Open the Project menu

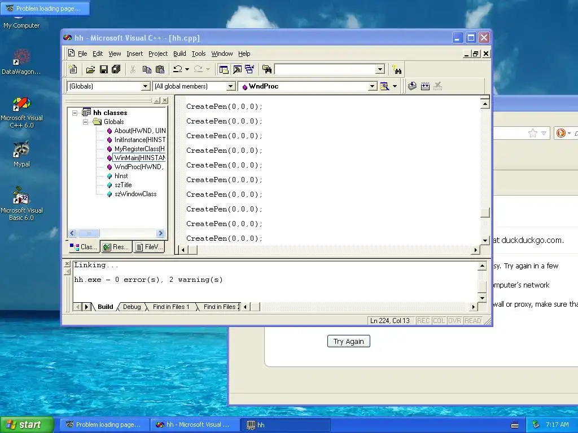[x=158, y=54]
